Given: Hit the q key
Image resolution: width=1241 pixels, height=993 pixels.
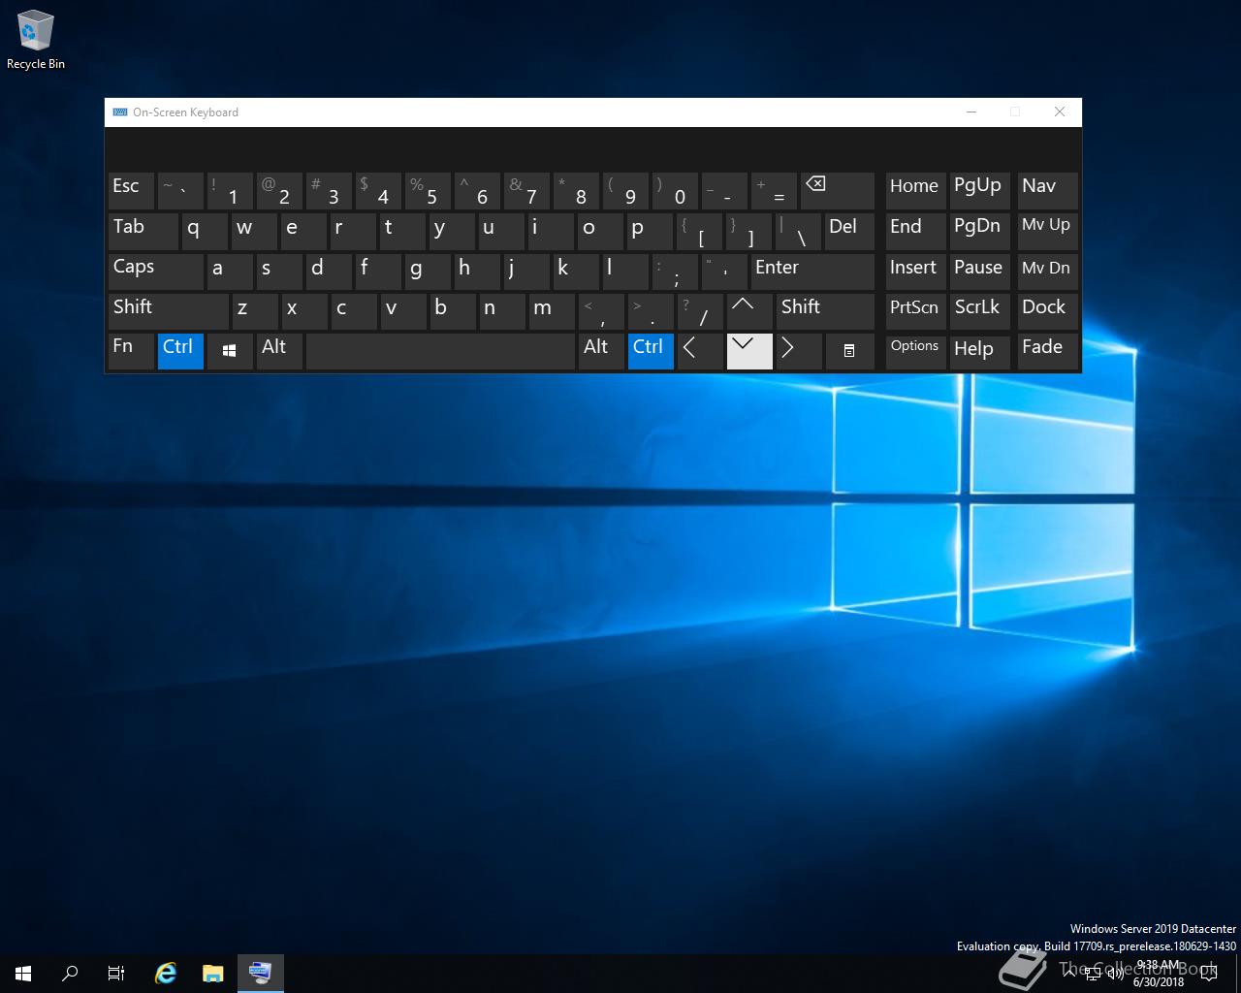Looking at the screenshot, I should 205,231.
